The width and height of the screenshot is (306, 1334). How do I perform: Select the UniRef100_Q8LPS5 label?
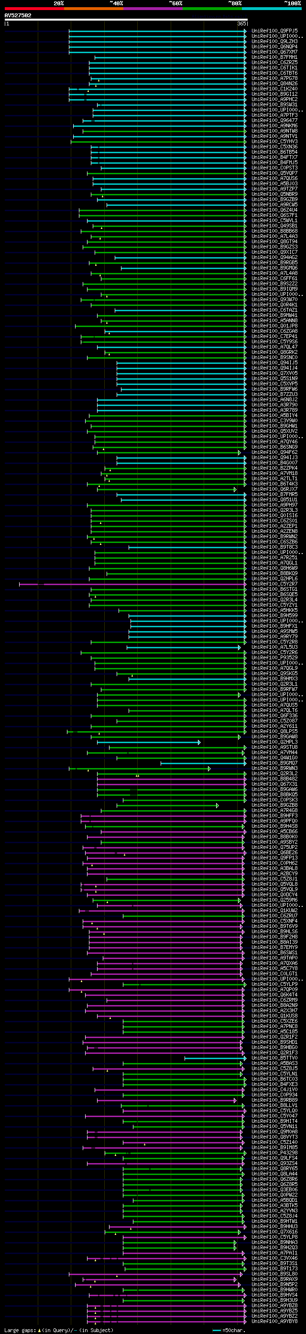click(274, 731)
